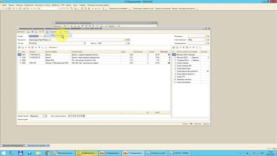Open the Конфигуратор taskbar button
This screenshot has width=277, height=156.
[x=87, y=153]
